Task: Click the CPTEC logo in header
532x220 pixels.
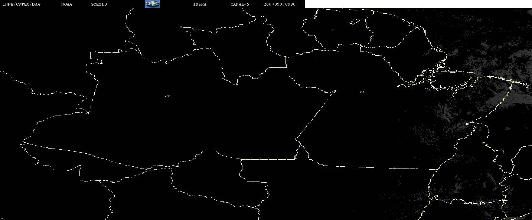Action: click(x=152, y=4)
